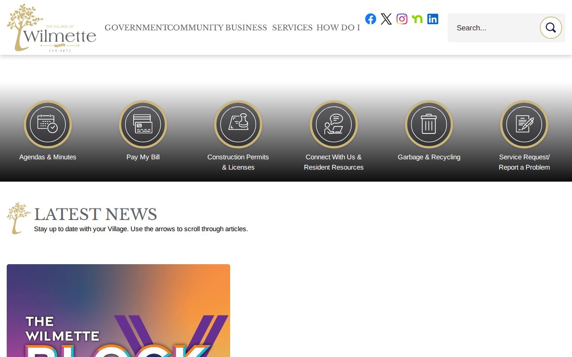This screenshot has height=357, width=572.
Task: Open Service Request pencil-and-paper icon
Action: (524, 125)
